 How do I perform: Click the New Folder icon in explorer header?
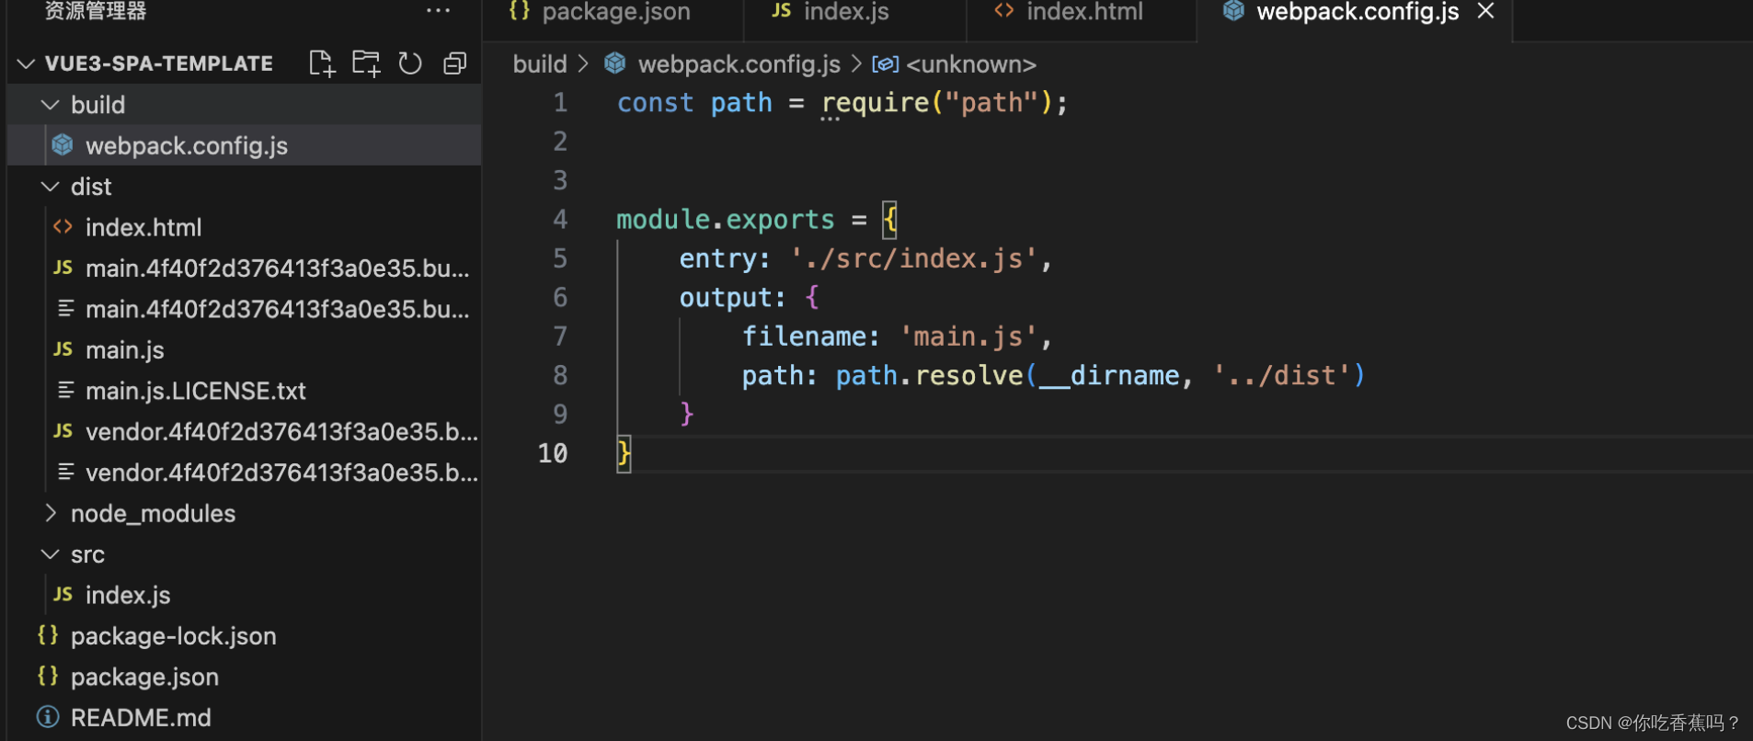pos(366,63)
